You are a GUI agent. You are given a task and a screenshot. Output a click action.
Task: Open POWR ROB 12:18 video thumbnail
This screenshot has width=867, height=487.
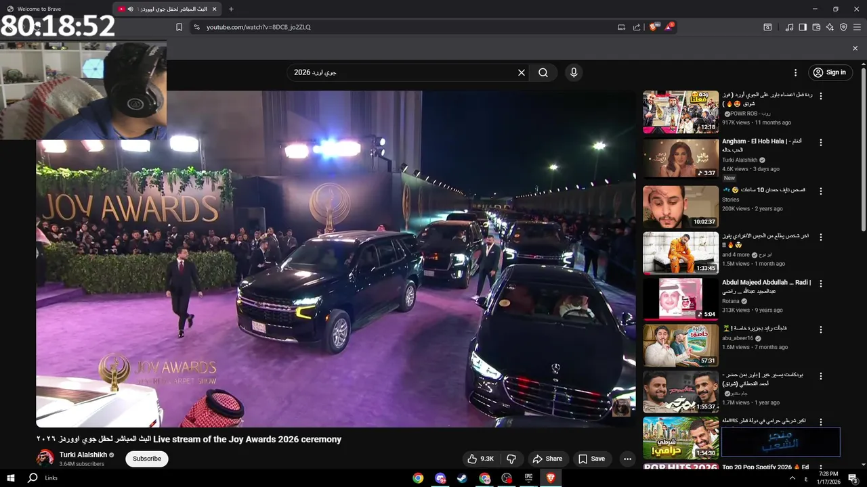[x=681, y=112]
